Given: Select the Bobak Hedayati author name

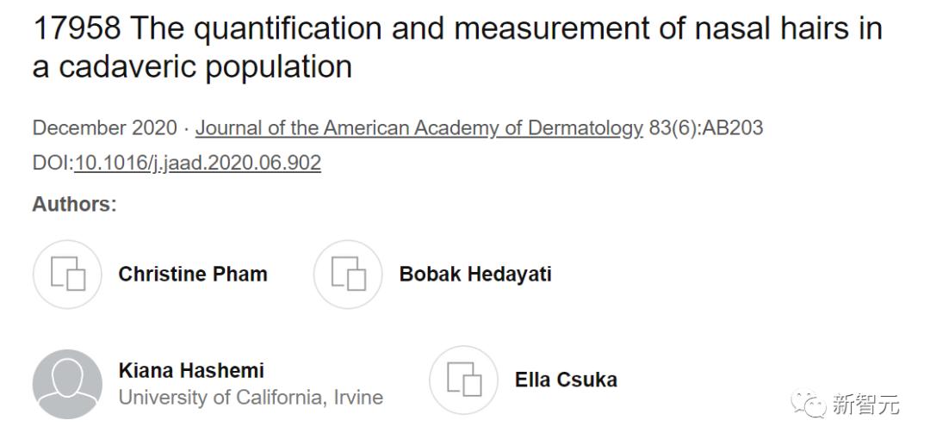Looking at the screenshot, I should pyautogui.click(x=475, y=275).
